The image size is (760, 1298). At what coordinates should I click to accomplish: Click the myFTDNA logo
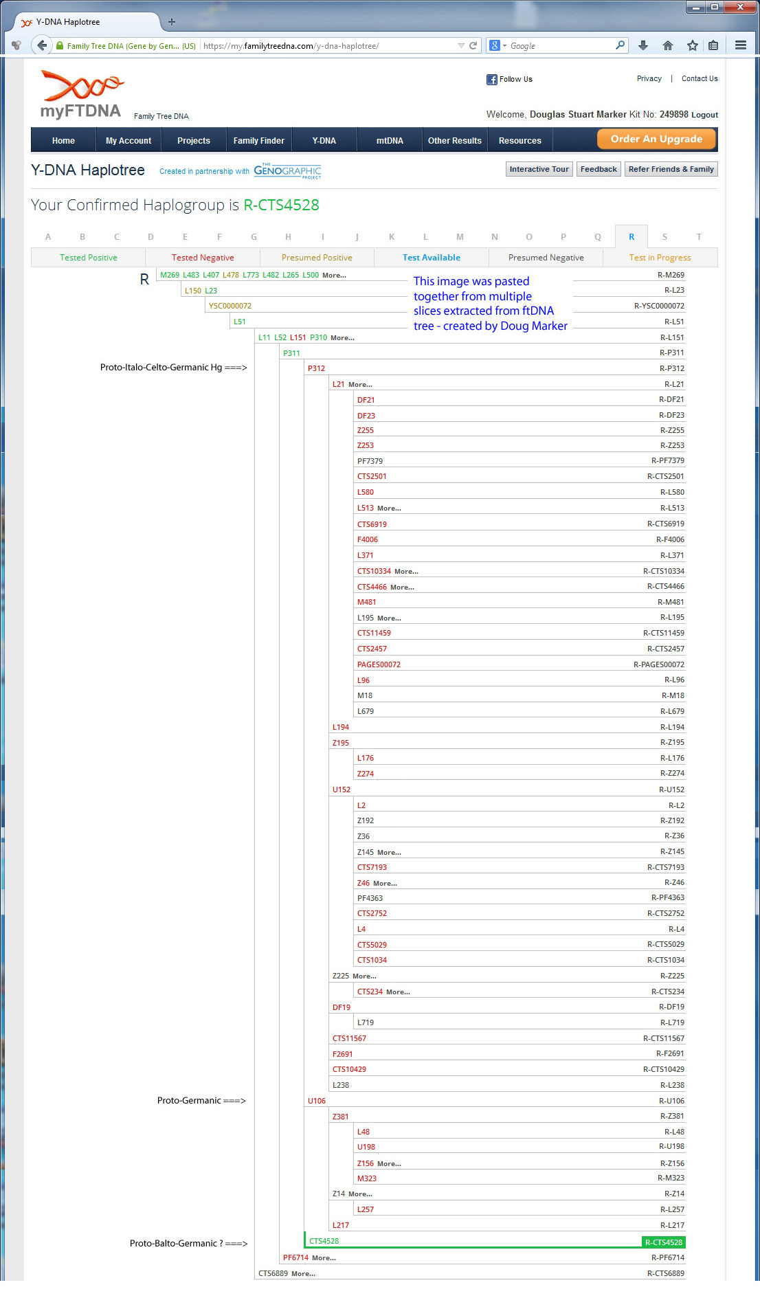[x=81, y=94]
